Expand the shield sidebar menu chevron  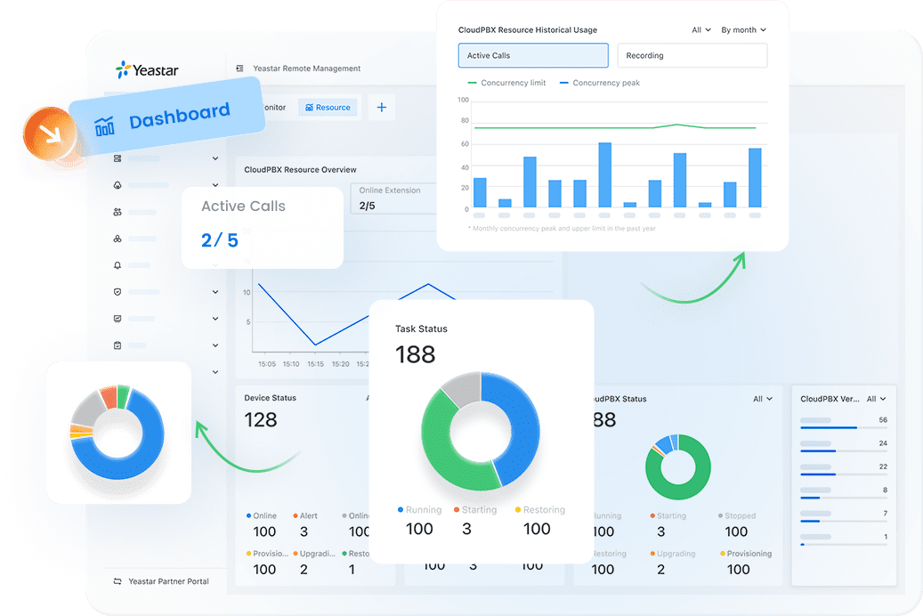coord(215,291)
